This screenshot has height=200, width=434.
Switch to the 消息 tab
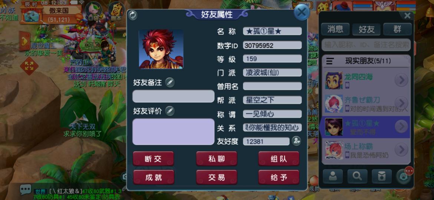pyautogui.click(x=335, y=29)
